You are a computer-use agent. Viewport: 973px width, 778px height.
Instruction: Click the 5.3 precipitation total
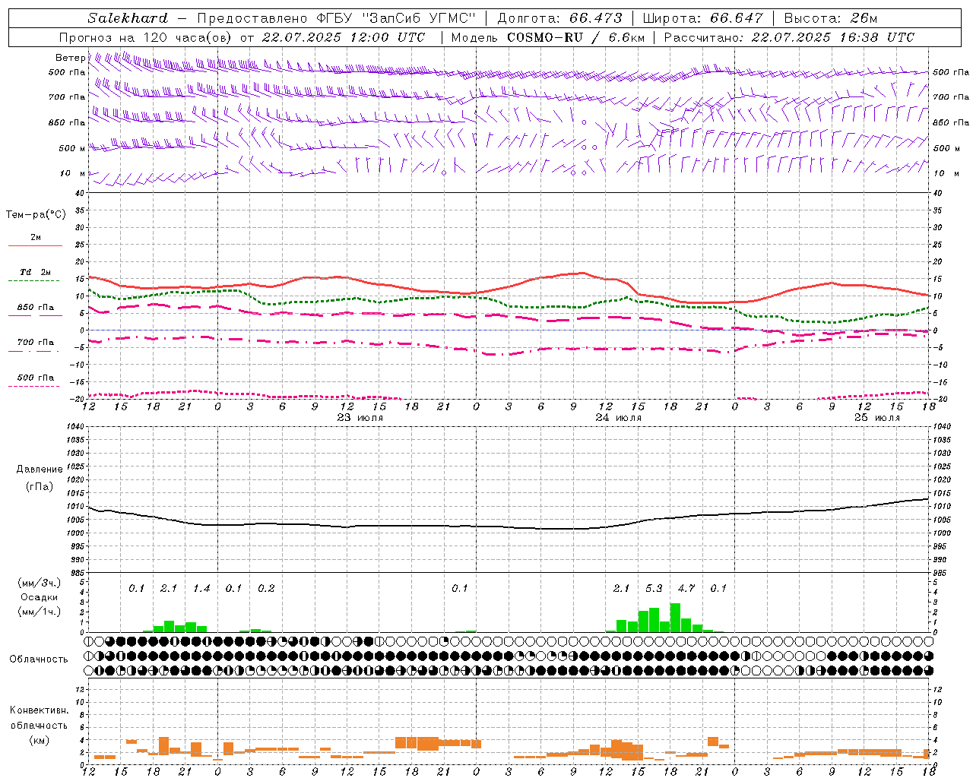coord(654,588)
